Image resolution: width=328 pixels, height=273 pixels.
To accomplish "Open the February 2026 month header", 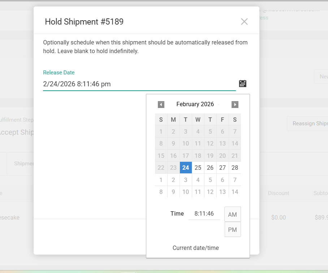I will 195,104.
